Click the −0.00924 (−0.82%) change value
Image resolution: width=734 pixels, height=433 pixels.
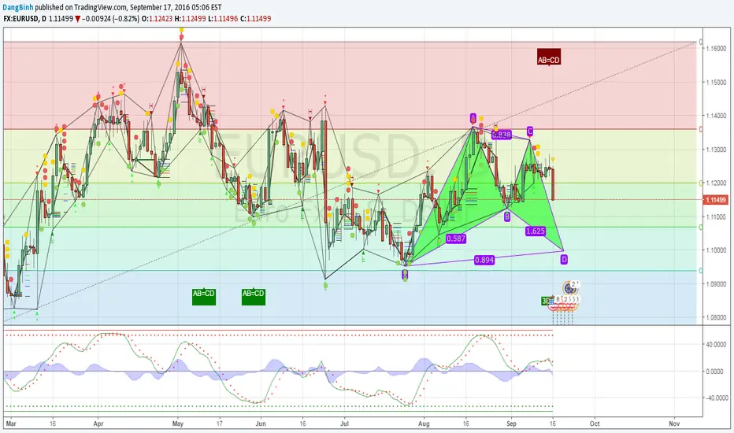point(110,19)
